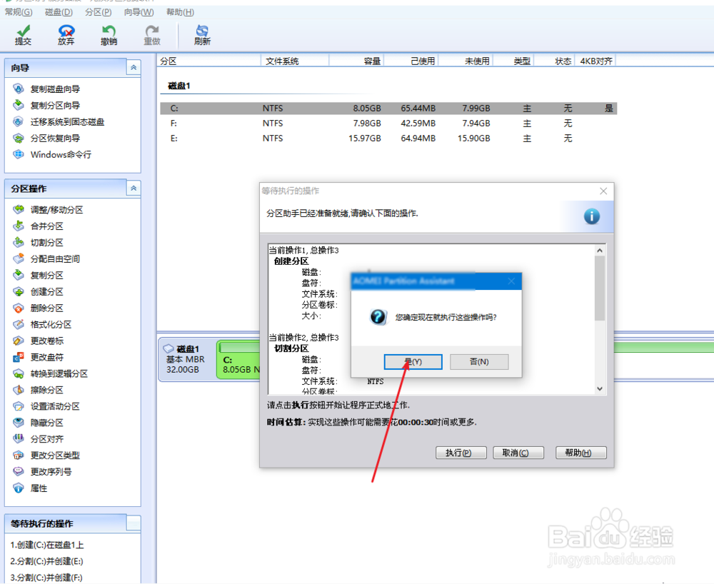
Task: Click the operations list scroll-up arrow
Action: (x=600, y=251)
